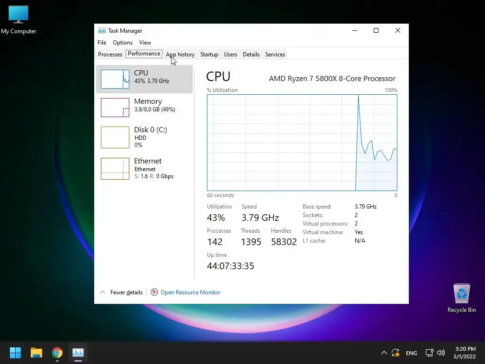This screenshot has width=485, height=364.
Task: Click the volume speaker tray icon
Action: coord(441,353)
